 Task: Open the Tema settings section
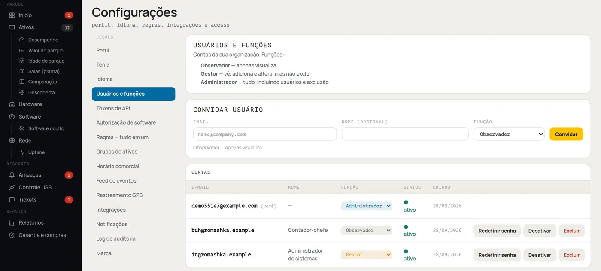(134, 65)
